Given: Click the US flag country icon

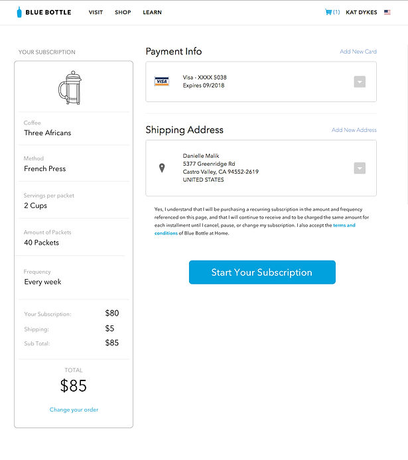Looking at the screenshot, I should click(387, 13).
